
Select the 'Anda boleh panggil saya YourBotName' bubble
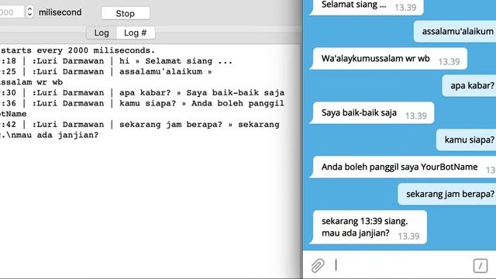click(x=403, y=167)
